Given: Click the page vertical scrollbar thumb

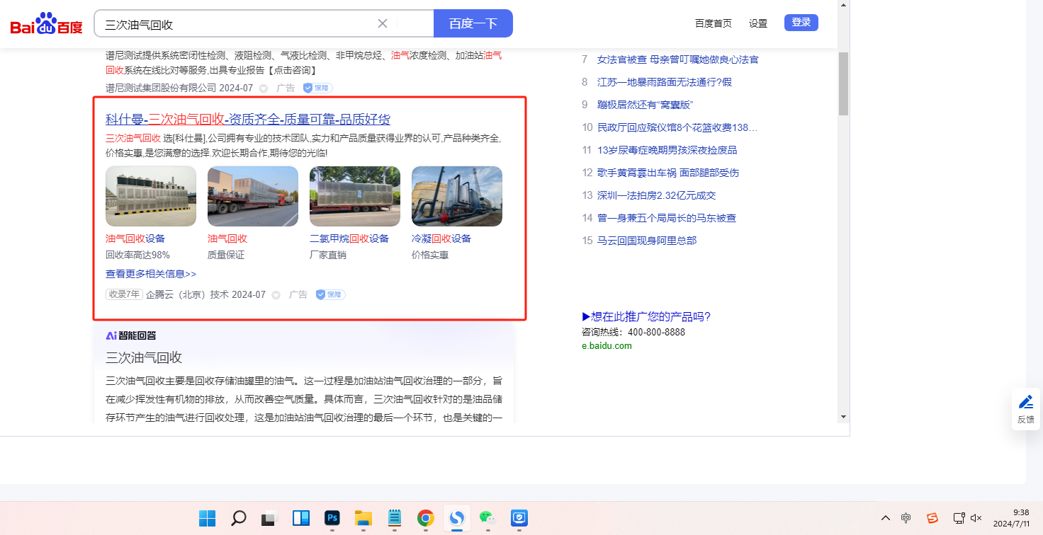Looking at the screenshot, I should 843,83.
